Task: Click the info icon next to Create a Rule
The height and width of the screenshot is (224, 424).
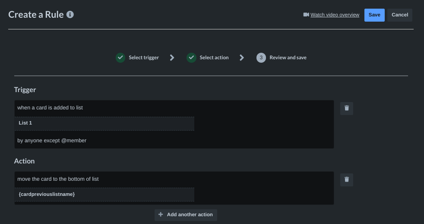Action: 70,15
